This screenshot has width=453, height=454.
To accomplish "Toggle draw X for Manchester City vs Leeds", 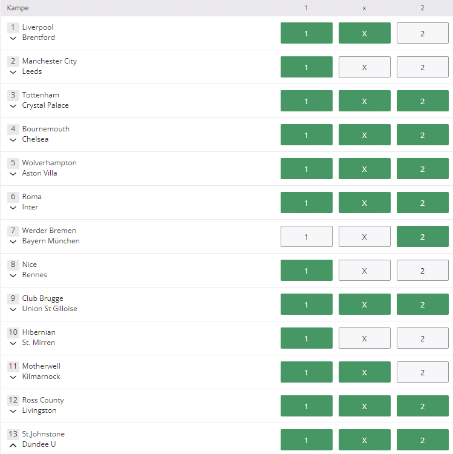I will (365, 67).
